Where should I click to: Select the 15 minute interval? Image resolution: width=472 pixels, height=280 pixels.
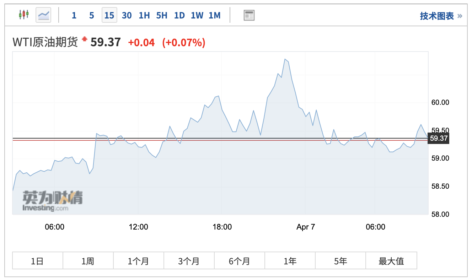tap(109, 15)
